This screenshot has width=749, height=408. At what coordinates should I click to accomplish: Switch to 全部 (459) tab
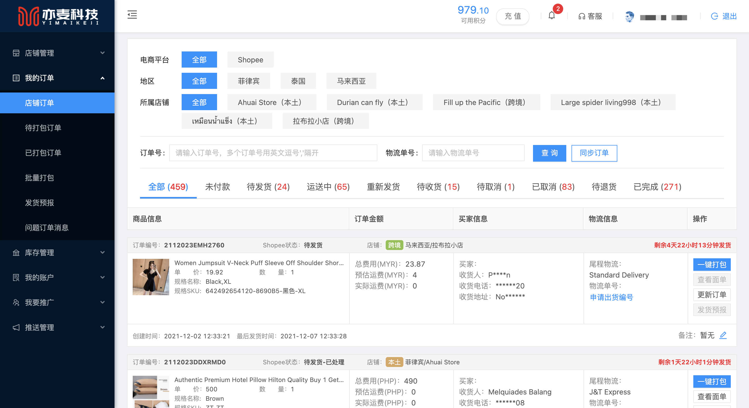168,187
